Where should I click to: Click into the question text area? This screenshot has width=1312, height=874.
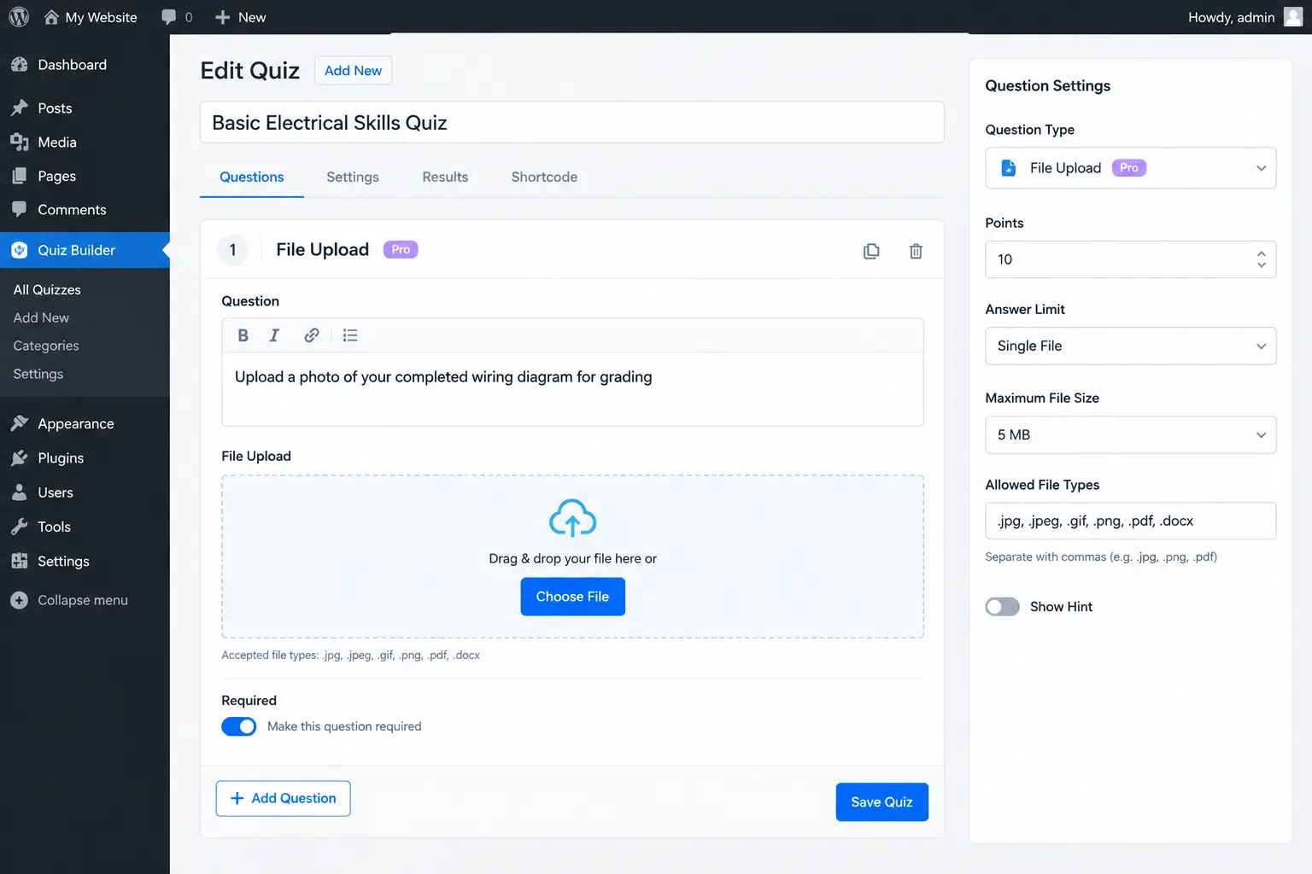coord(571,389)
